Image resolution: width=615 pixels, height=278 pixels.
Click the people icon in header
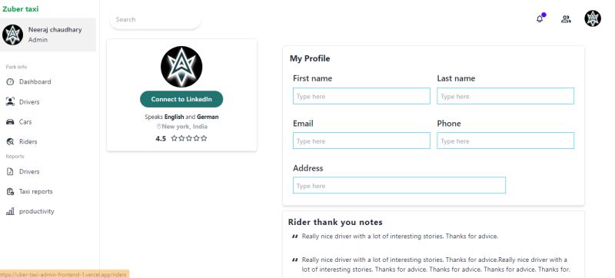point(566,18)
